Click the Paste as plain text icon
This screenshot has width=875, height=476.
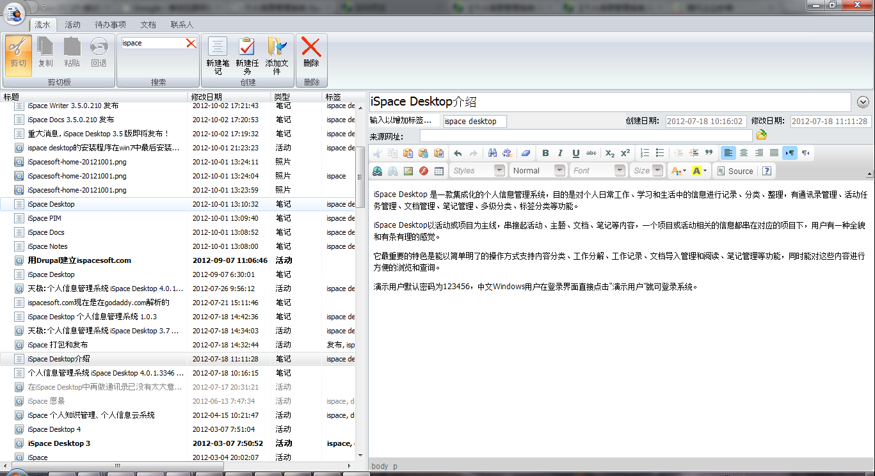(423, 153)
